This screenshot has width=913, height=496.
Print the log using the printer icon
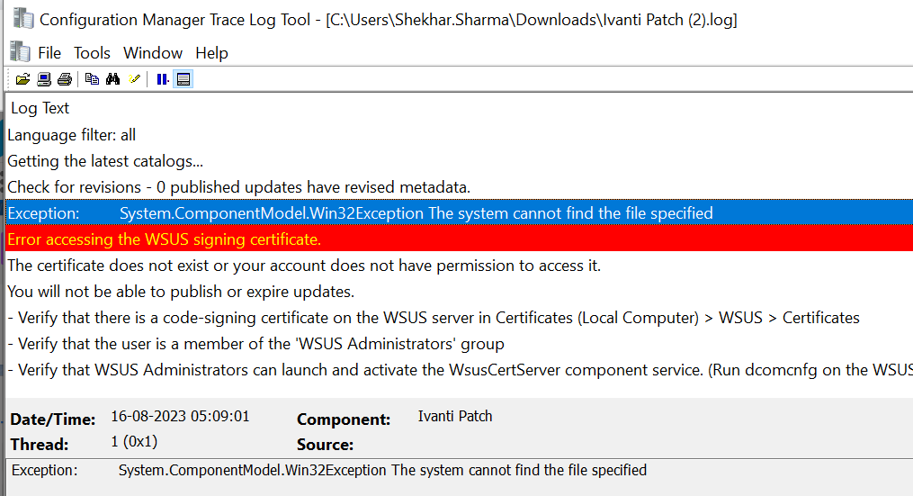click(64, 79)
